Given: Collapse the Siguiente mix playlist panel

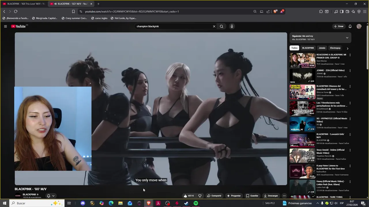Looking at the screenshot, I should click(x=347, y=38).
